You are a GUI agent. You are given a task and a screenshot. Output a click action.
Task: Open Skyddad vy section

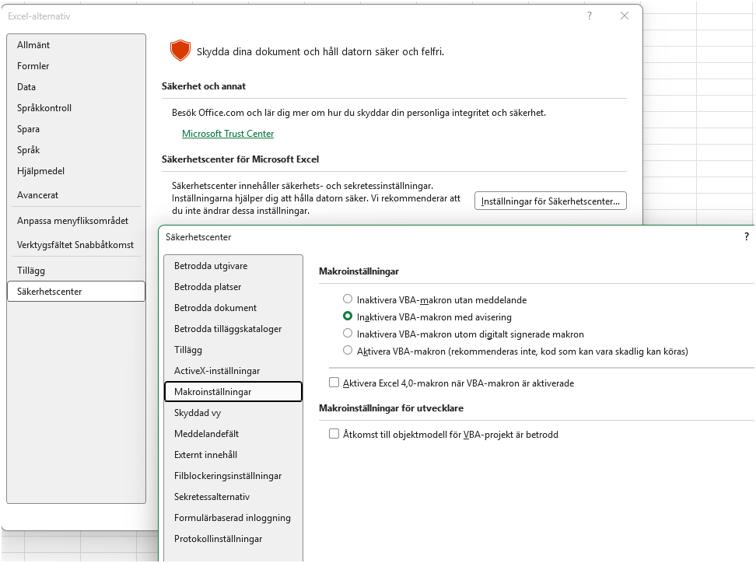pos(233,413)
